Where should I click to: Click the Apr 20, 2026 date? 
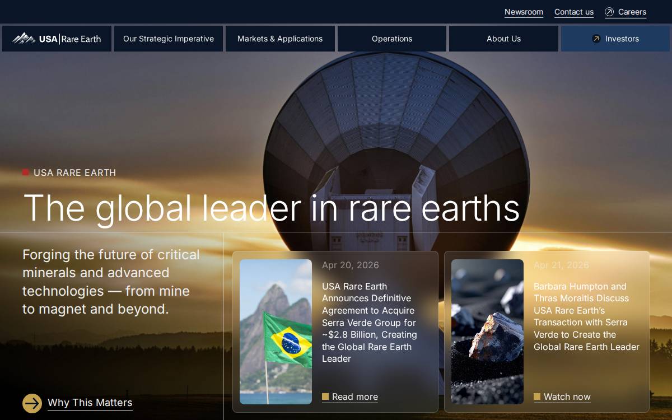coord(351,265)
